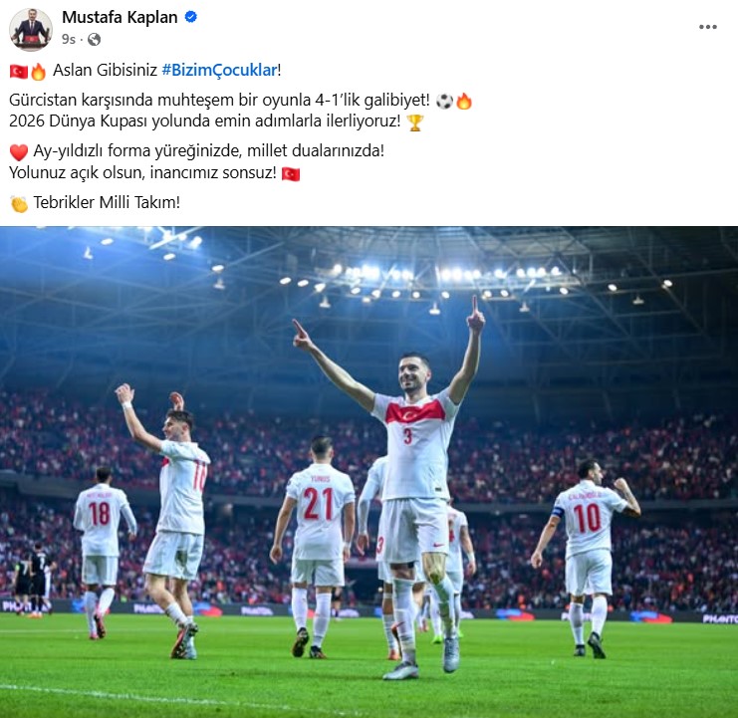
Task: Open Mustafa Kaplan's profile picture
Action: (x=31, y=29)
